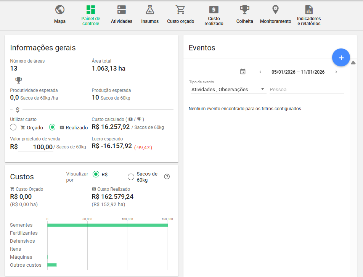Select the Realizado cost radio button

(53, 127)
